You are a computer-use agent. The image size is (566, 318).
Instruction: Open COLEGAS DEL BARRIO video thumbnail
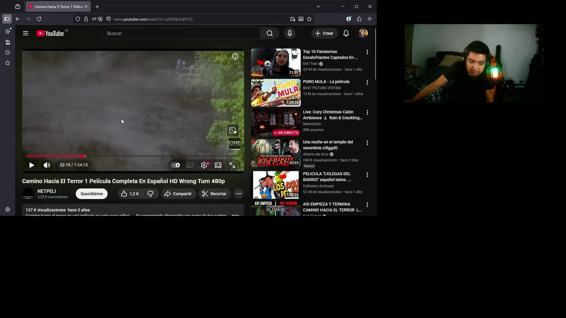275,185
